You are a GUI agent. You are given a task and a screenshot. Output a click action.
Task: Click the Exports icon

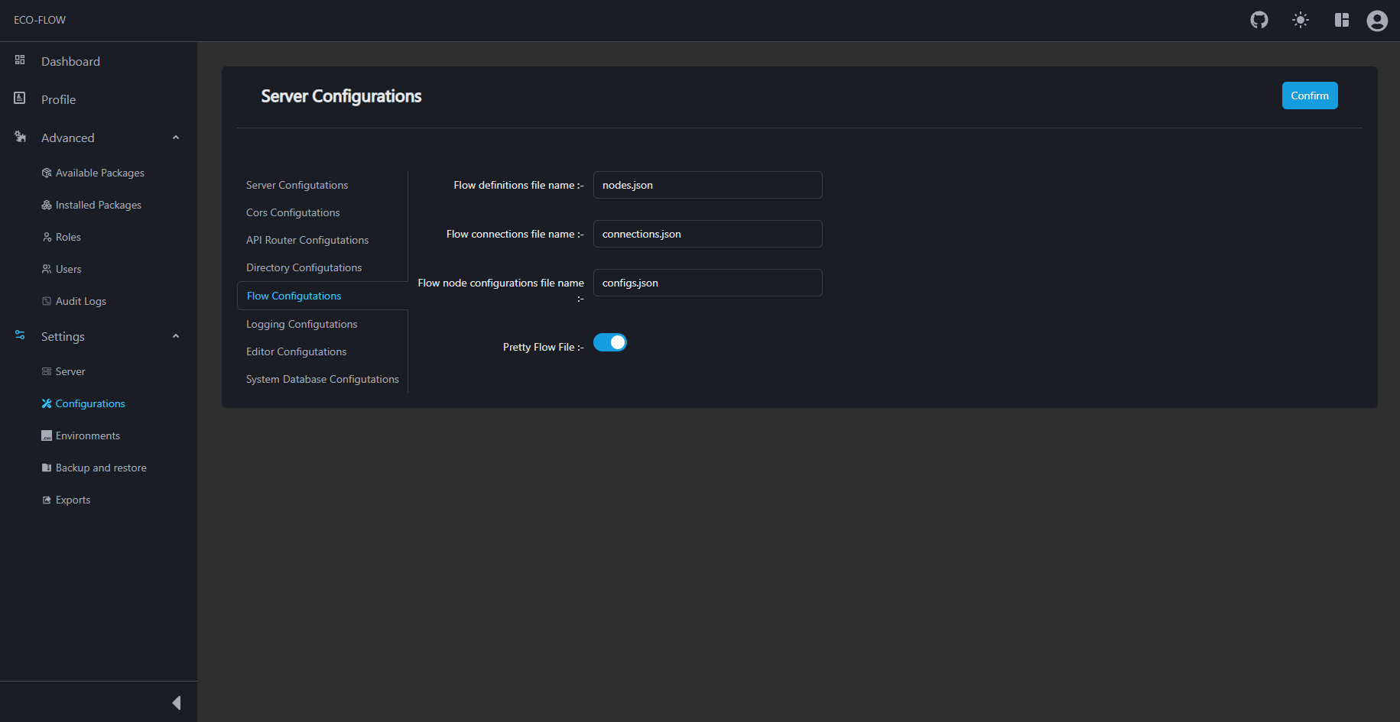47,500
